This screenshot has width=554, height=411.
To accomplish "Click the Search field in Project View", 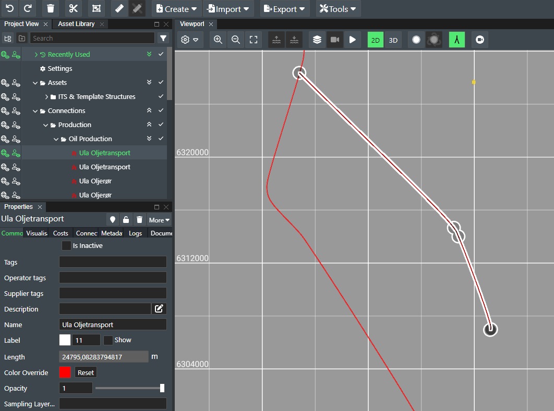I will [x=92, y=38].
